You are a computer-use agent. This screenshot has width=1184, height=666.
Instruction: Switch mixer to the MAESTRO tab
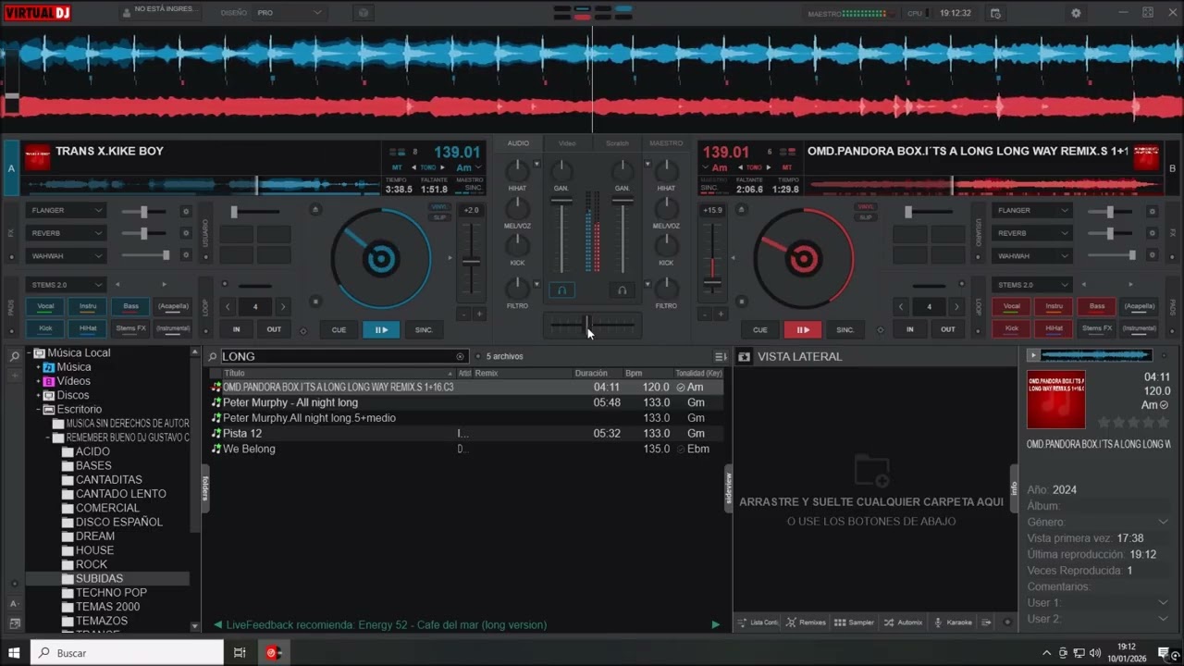666,143
